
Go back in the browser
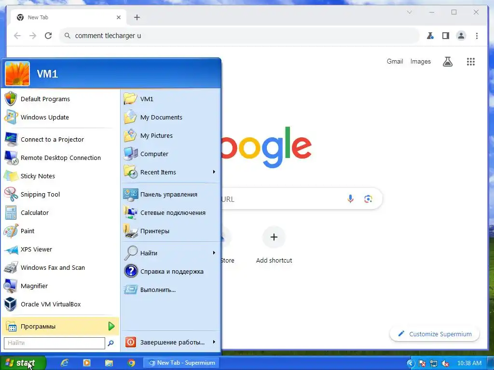[17, 36]
